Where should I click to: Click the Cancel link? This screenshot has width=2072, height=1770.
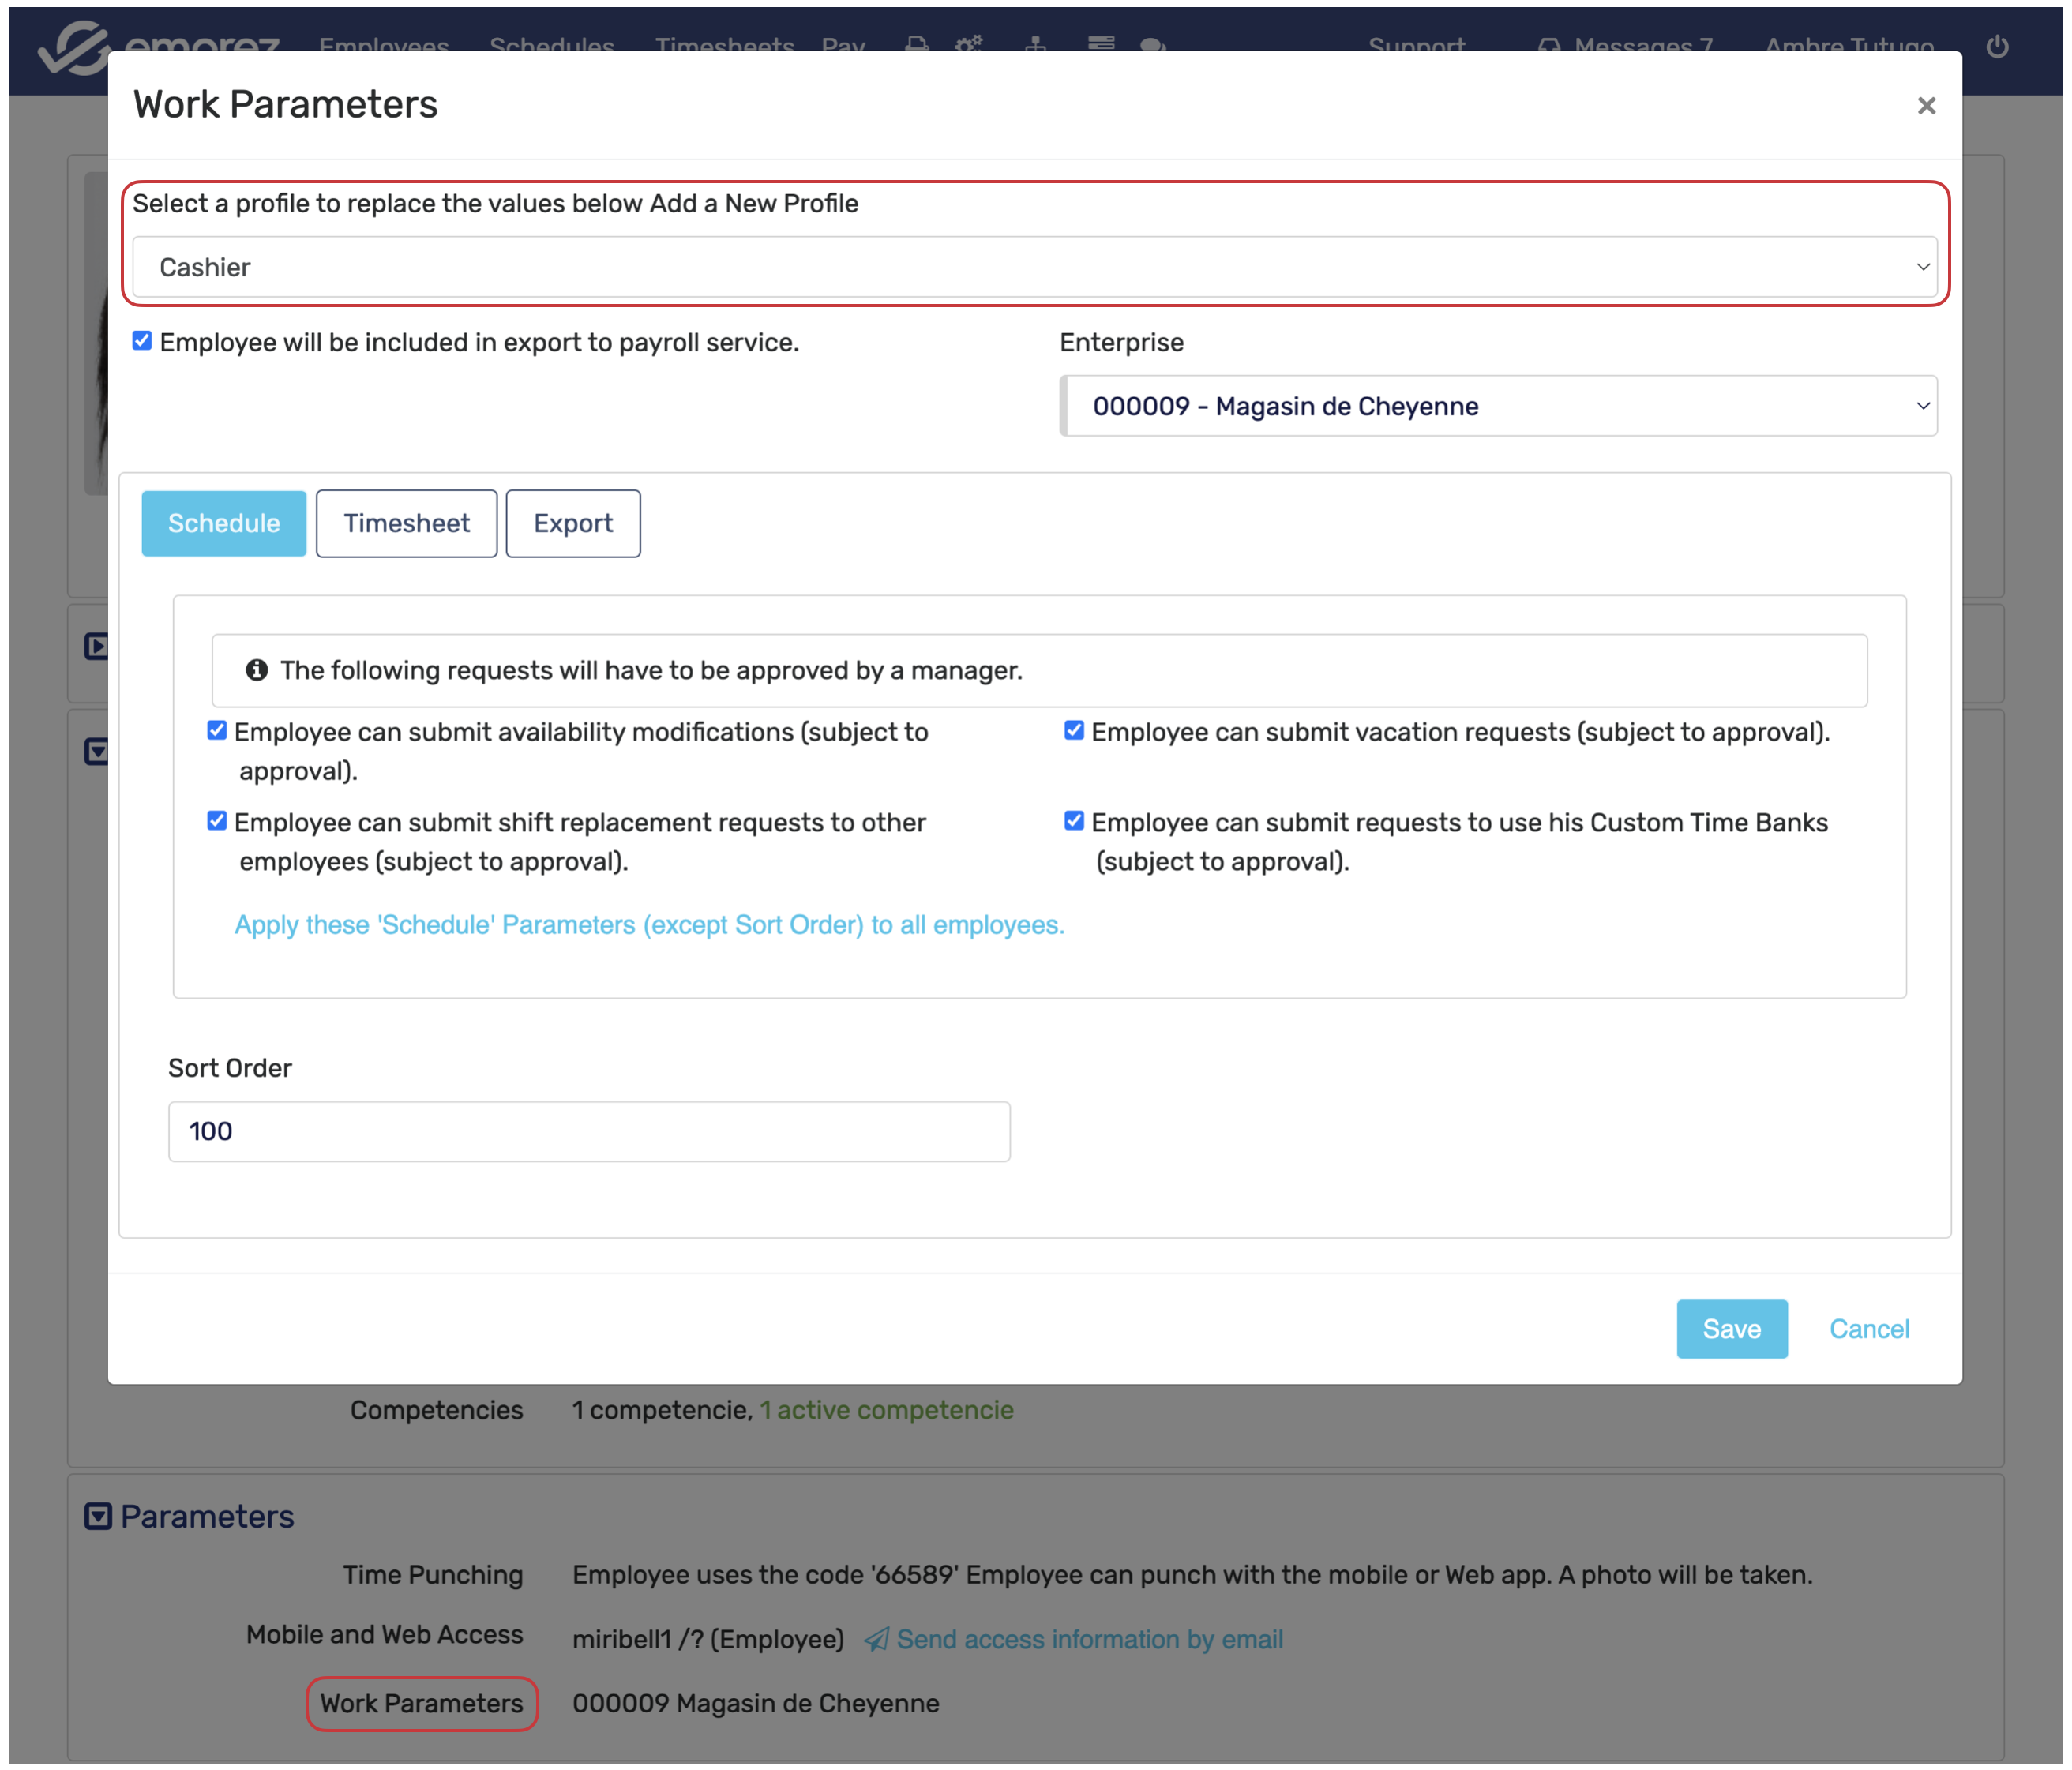click(1868, 1328)
